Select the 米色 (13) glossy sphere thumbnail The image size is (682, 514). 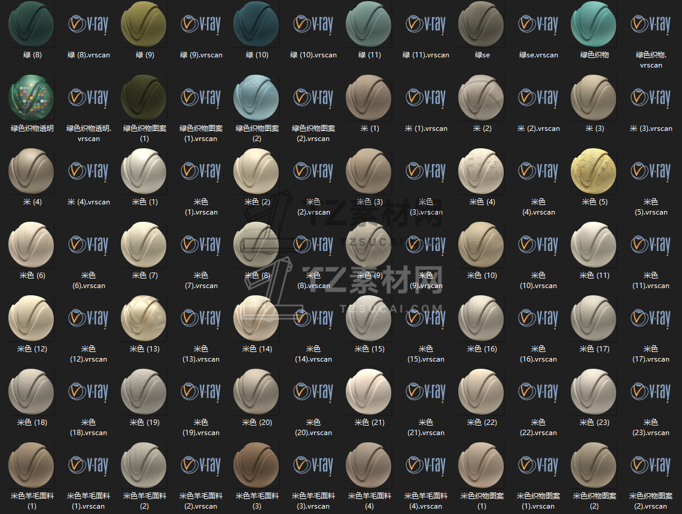[144, 318]
